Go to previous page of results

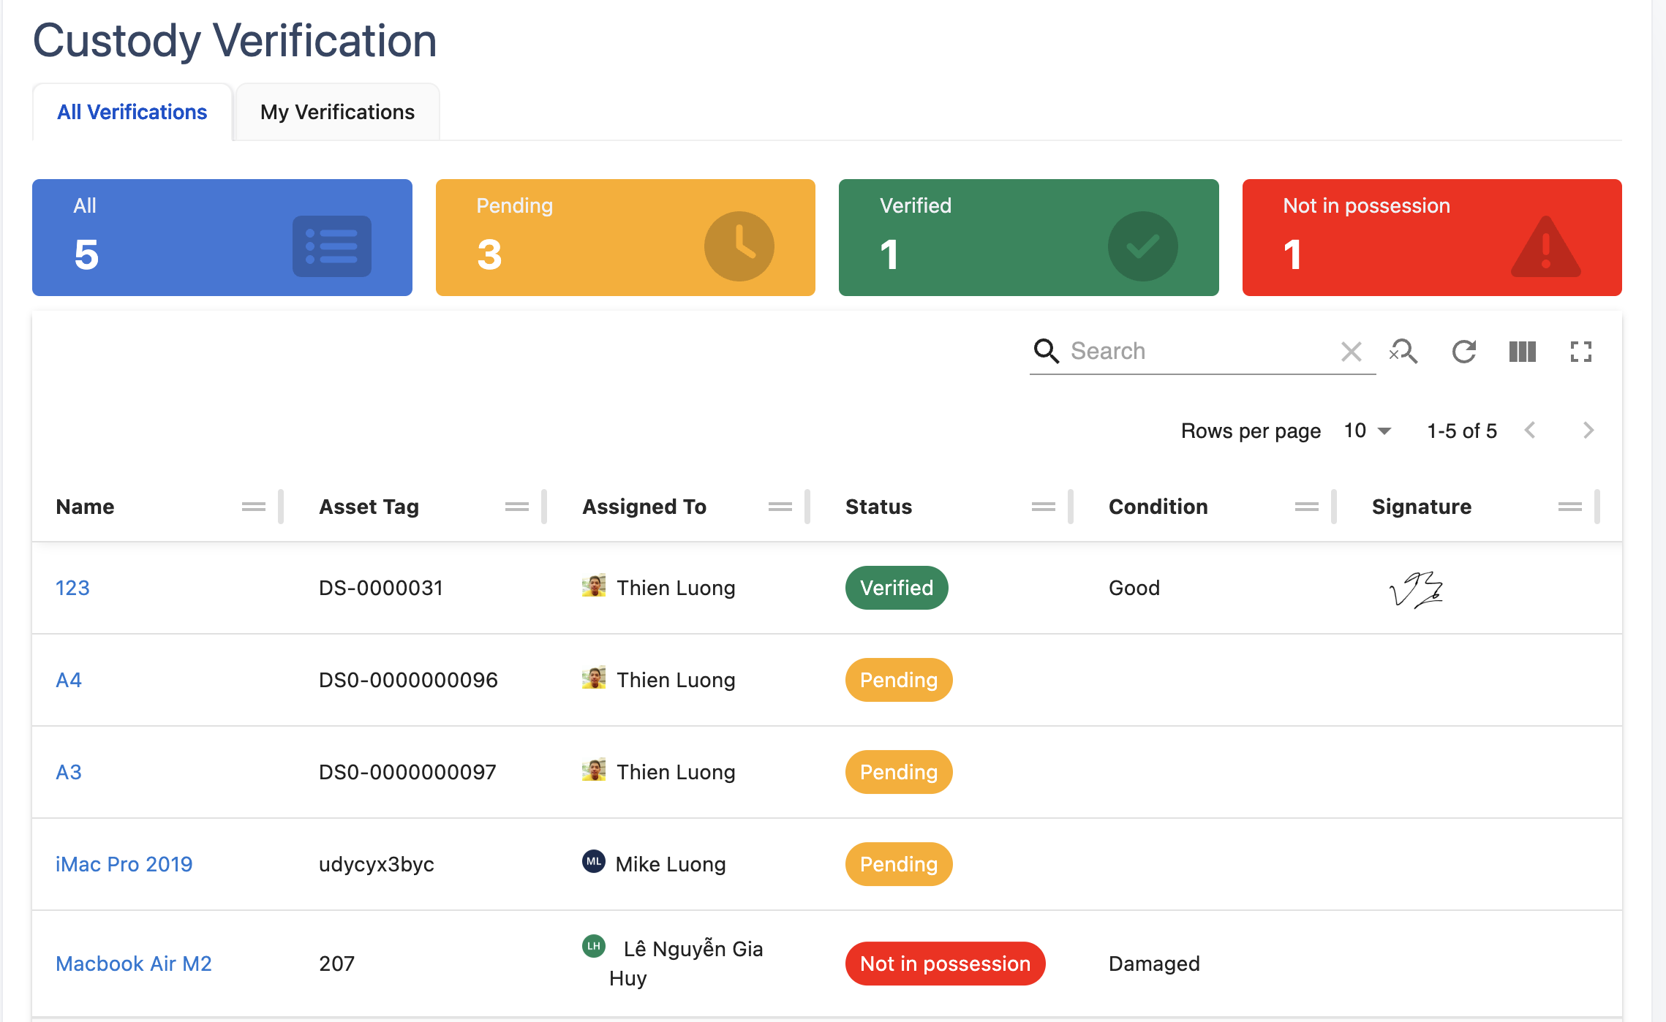1529,431
